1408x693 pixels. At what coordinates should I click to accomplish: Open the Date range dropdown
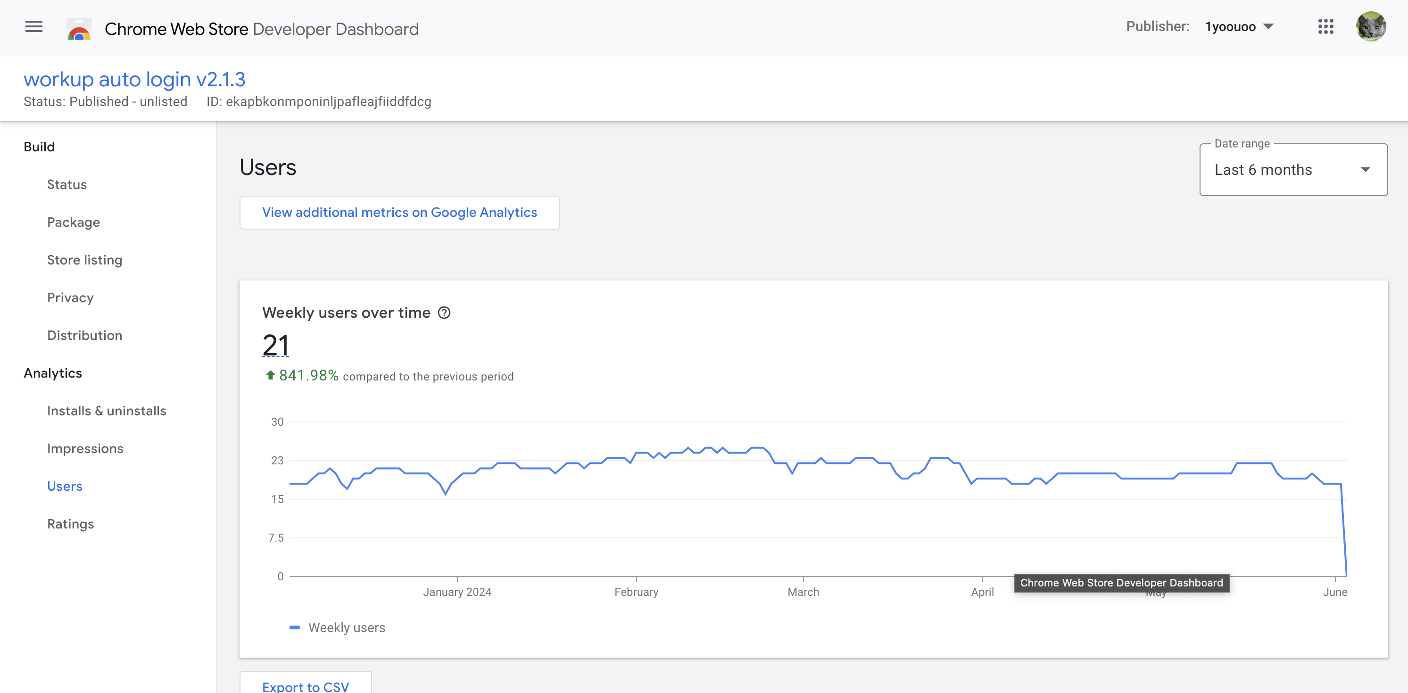[1292, 170]
